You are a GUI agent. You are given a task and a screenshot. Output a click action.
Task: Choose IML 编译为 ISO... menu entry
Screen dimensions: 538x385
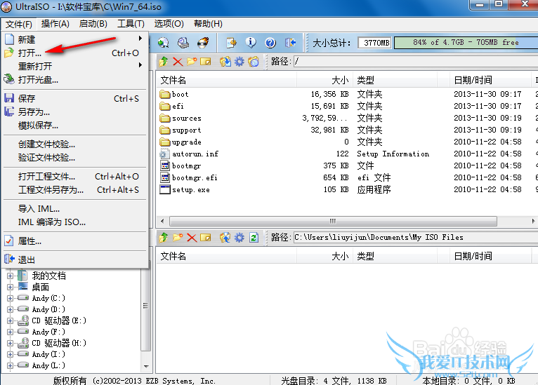pos(74,222)
